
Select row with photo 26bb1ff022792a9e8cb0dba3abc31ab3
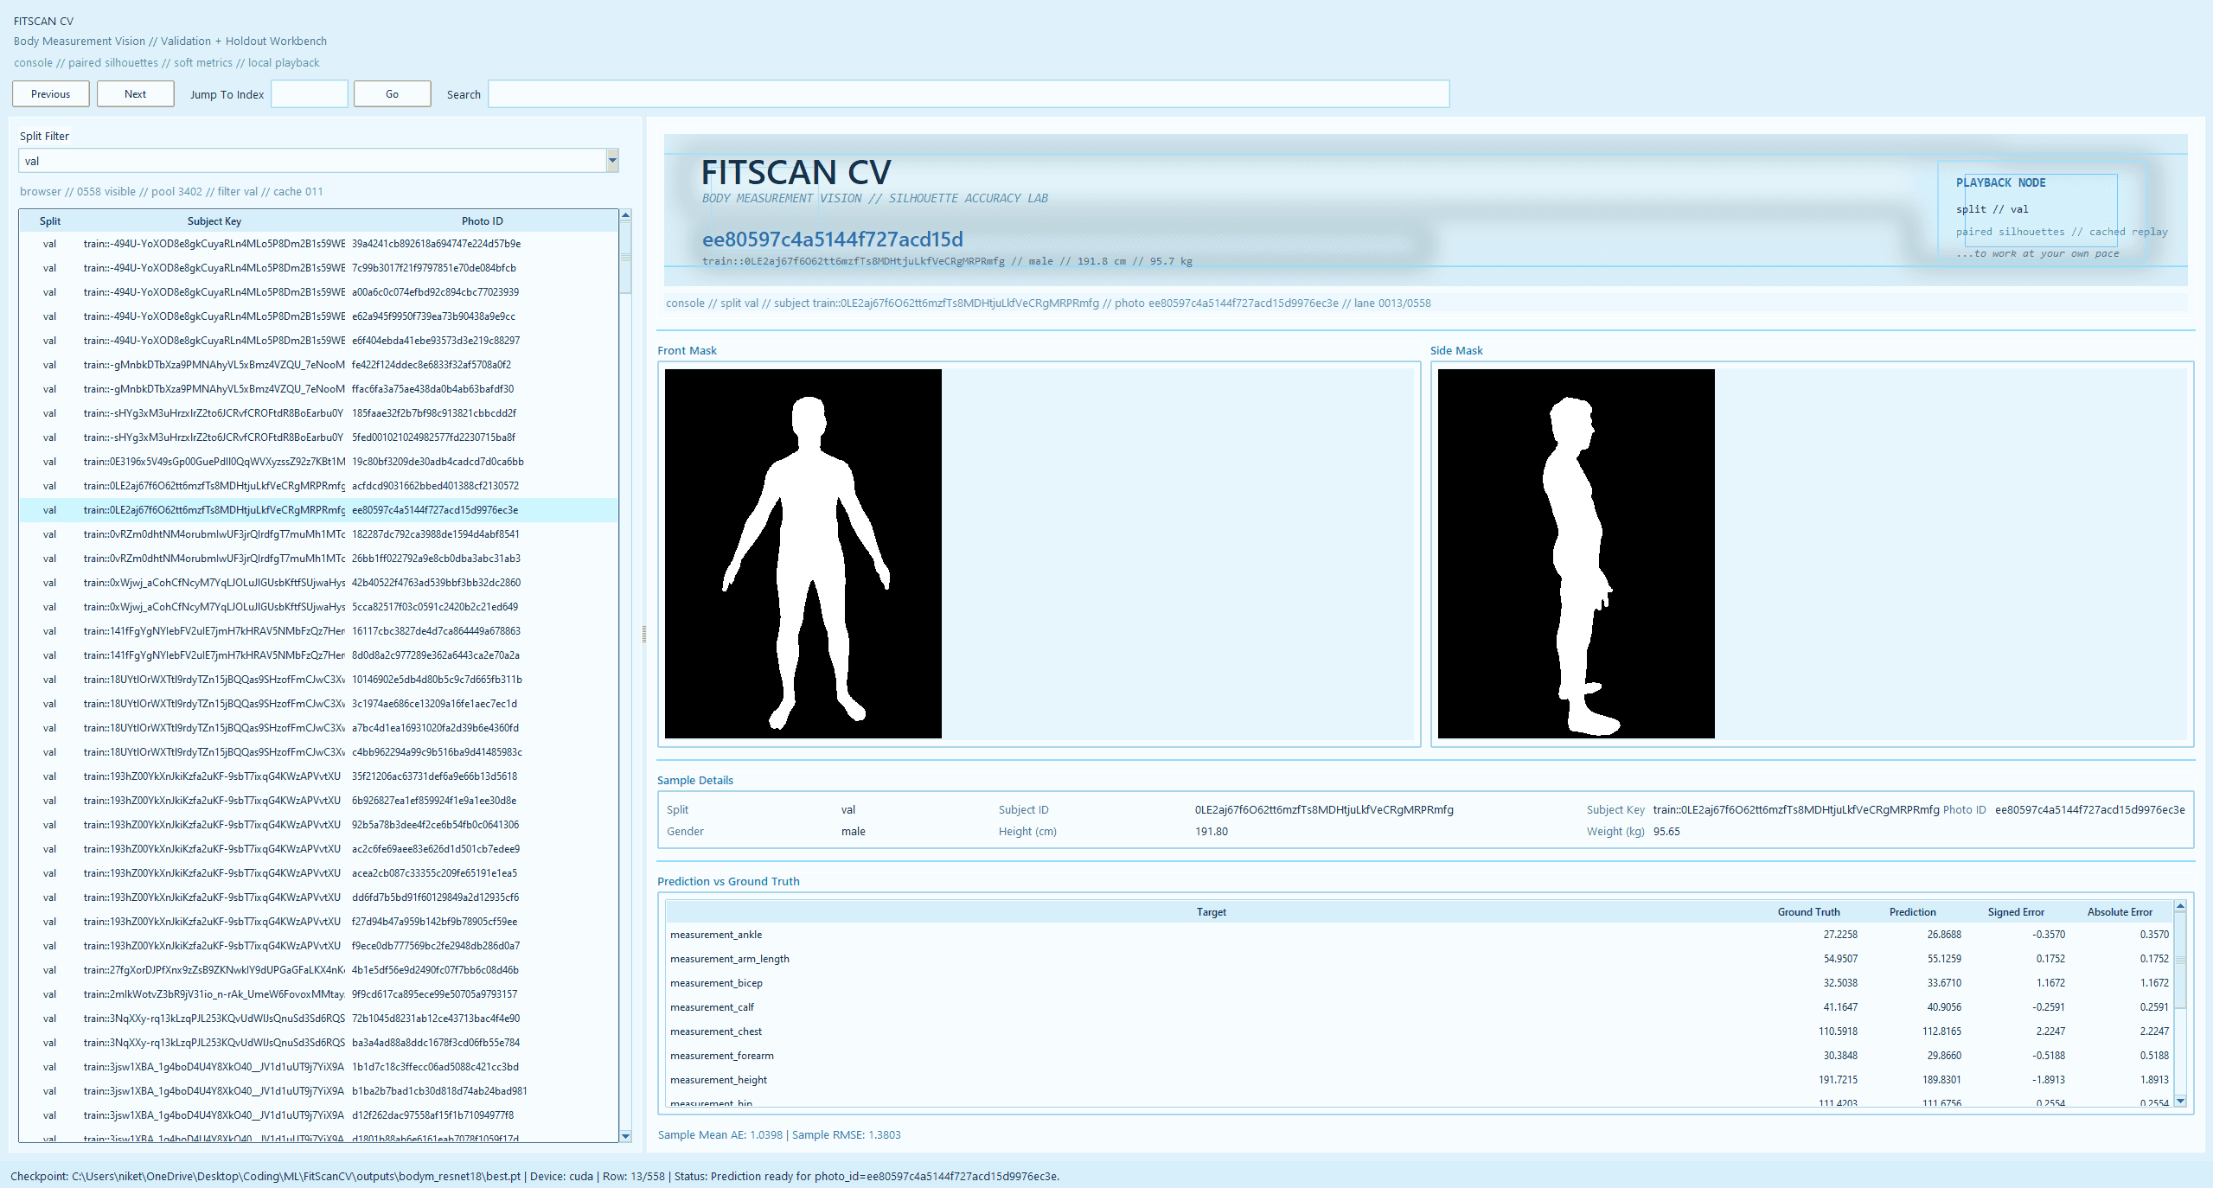(318, 559)
